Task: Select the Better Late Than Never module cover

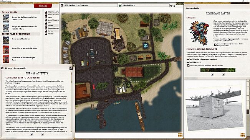Action: (6, 40)
